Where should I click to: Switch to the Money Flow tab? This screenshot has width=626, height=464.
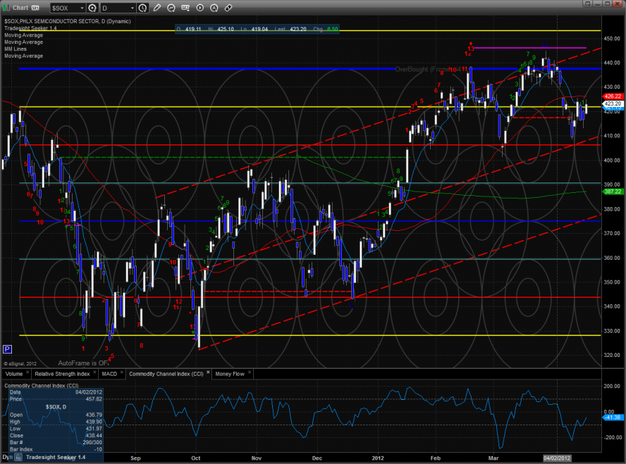coord(229,374)
